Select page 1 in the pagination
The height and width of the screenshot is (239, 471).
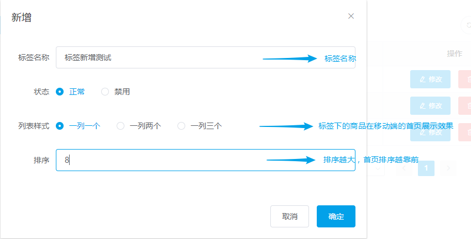tap(426, 168)
